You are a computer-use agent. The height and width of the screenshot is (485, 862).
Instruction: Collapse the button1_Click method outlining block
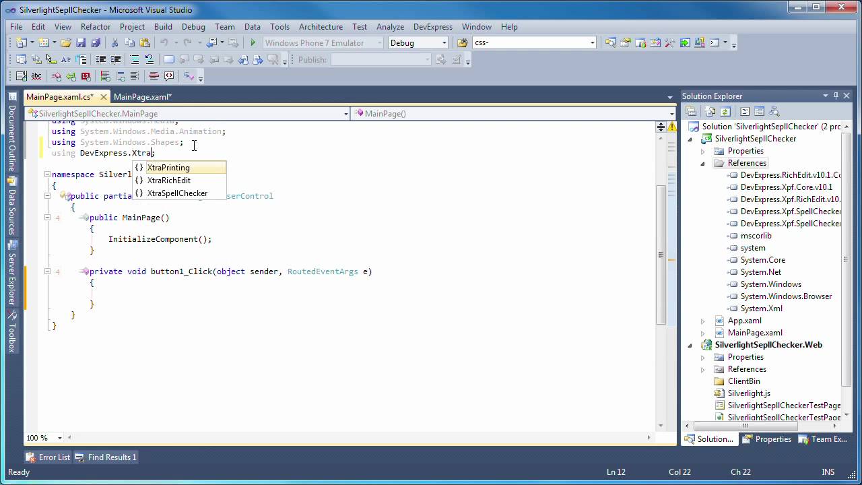47,271
